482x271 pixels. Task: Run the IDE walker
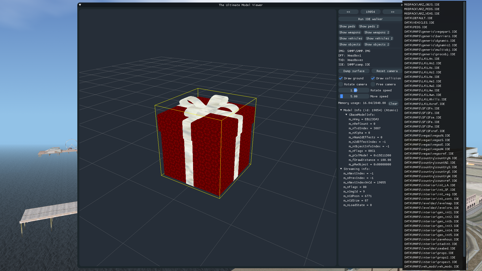point(370,19)
